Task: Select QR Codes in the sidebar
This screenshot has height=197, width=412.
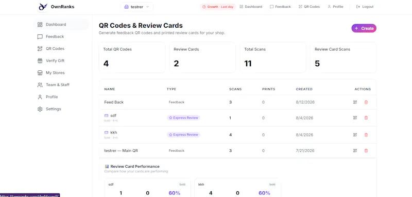Action: click(61, 49)
